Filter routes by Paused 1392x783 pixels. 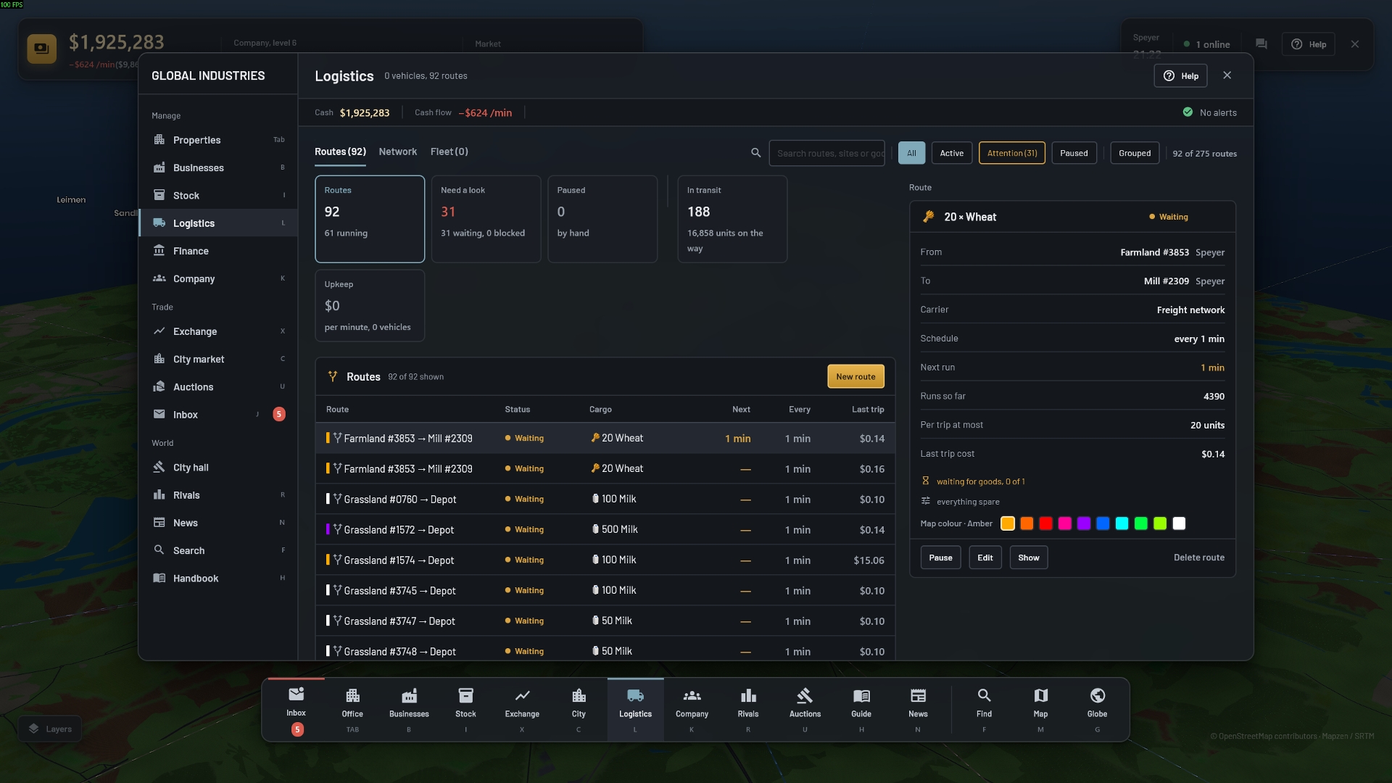coord(1074,153)
